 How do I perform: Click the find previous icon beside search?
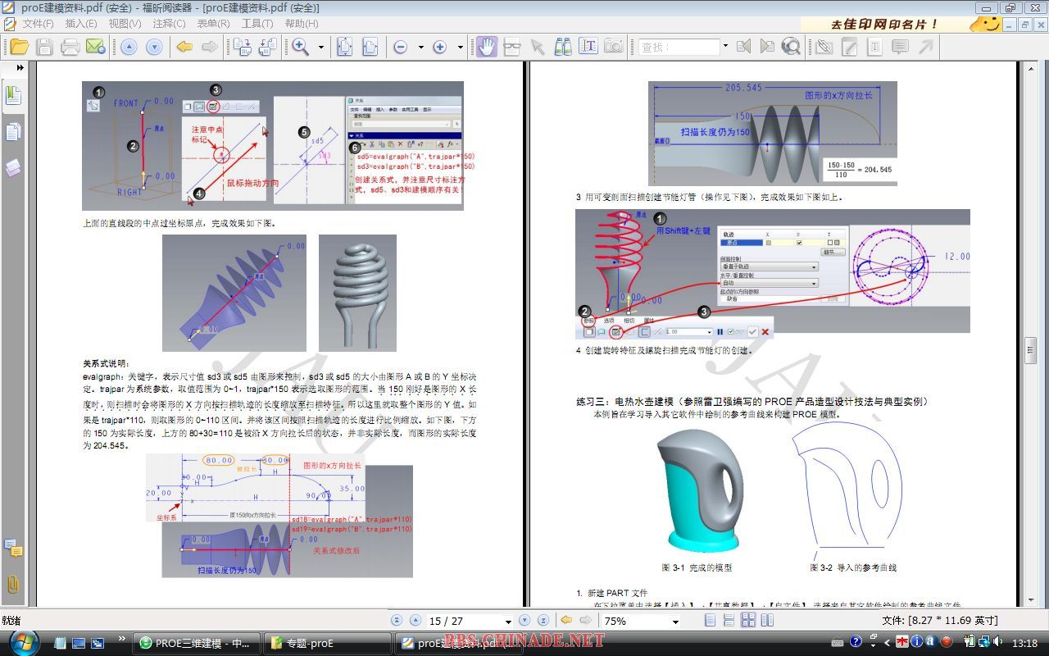[x=743, y=47]
